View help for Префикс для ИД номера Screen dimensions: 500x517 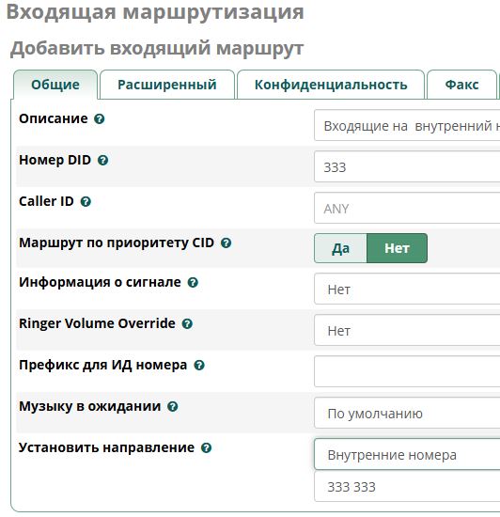[199, 366]
